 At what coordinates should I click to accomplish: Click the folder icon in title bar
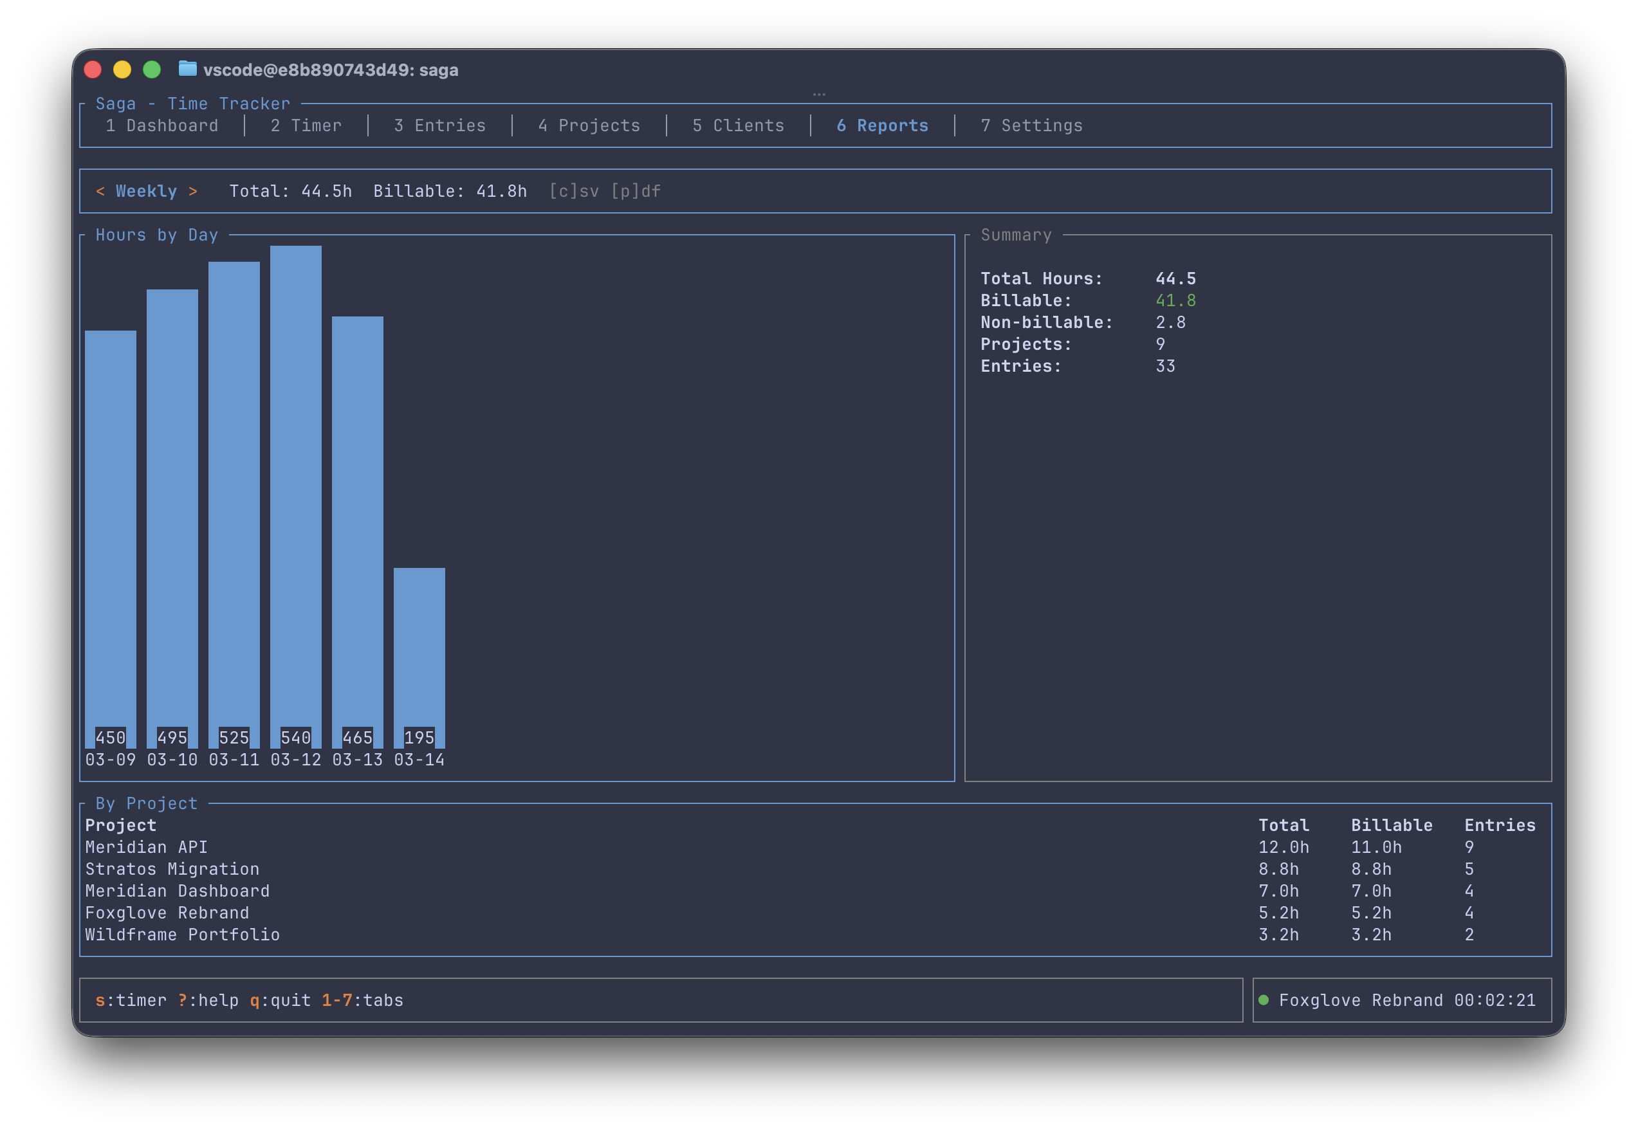tap(187, 69)
